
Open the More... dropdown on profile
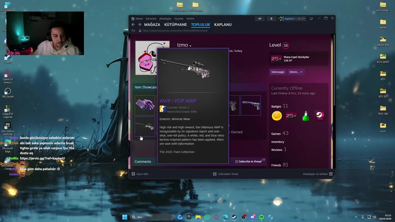coord(296,72)
